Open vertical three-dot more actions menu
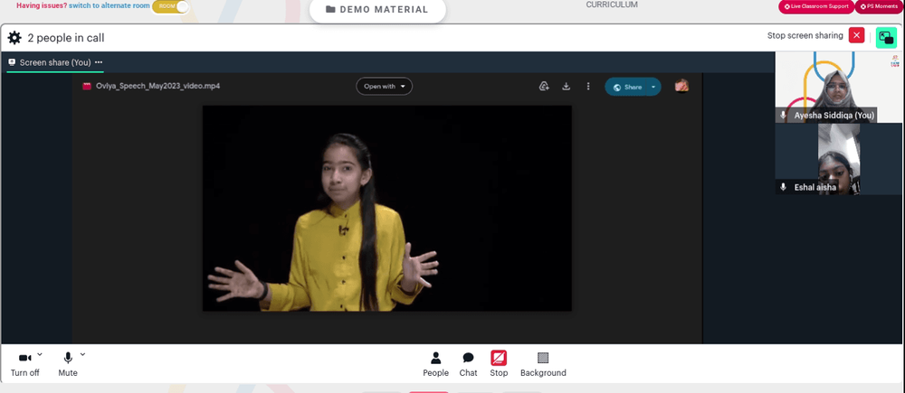Screen dimensions: 905x393 pyautogui.click(x=588, y=87)
